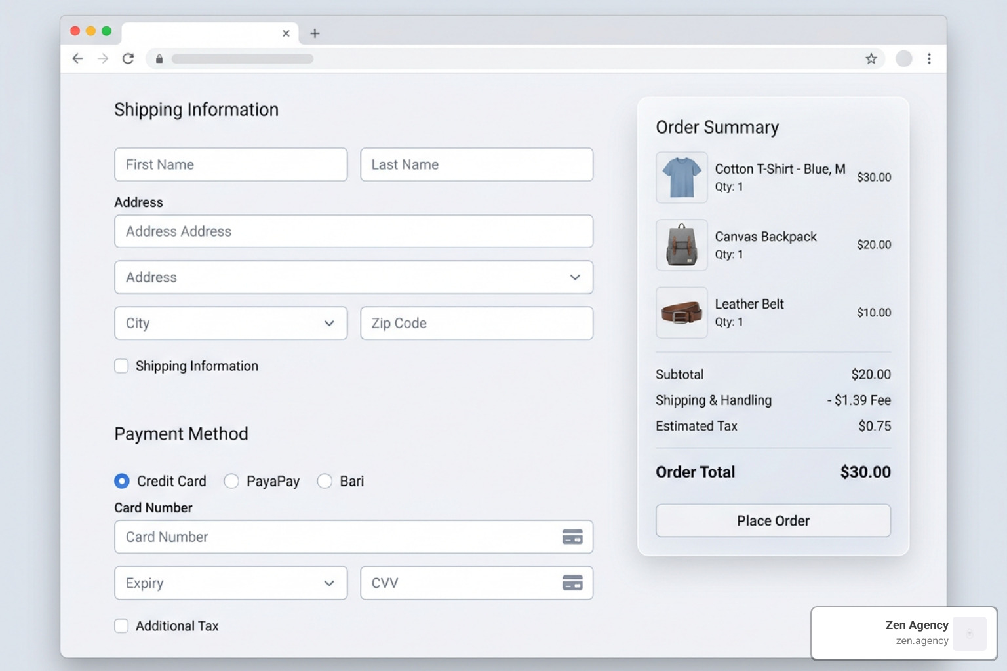Image resolution: width=1007 pixels, height=671 pixels.
Task: Click the CVV input field
Action: pyautogui.click(x=477, y=583)
